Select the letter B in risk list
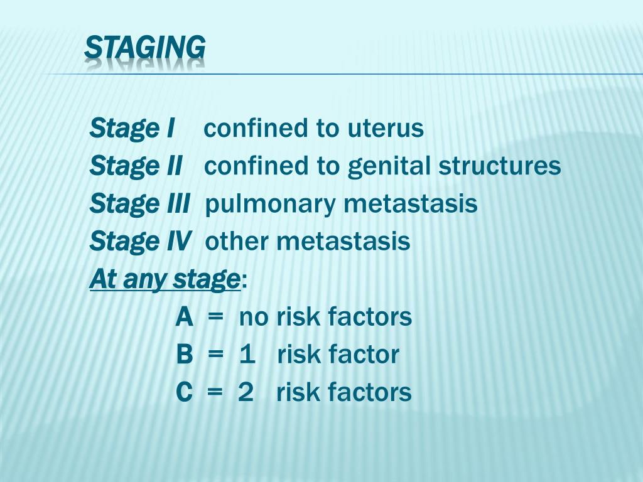Viewport: 643px width, 482px height. pyautogui.click(x=184, y=355)
